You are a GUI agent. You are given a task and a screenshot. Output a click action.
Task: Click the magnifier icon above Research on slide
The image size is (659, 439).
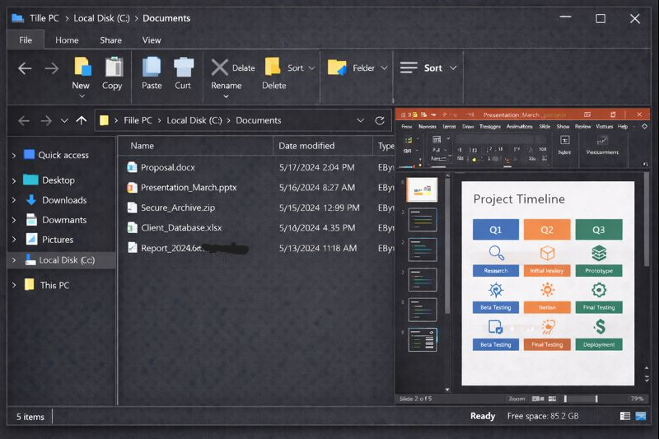pyautogui.click(x=496, y=253)
